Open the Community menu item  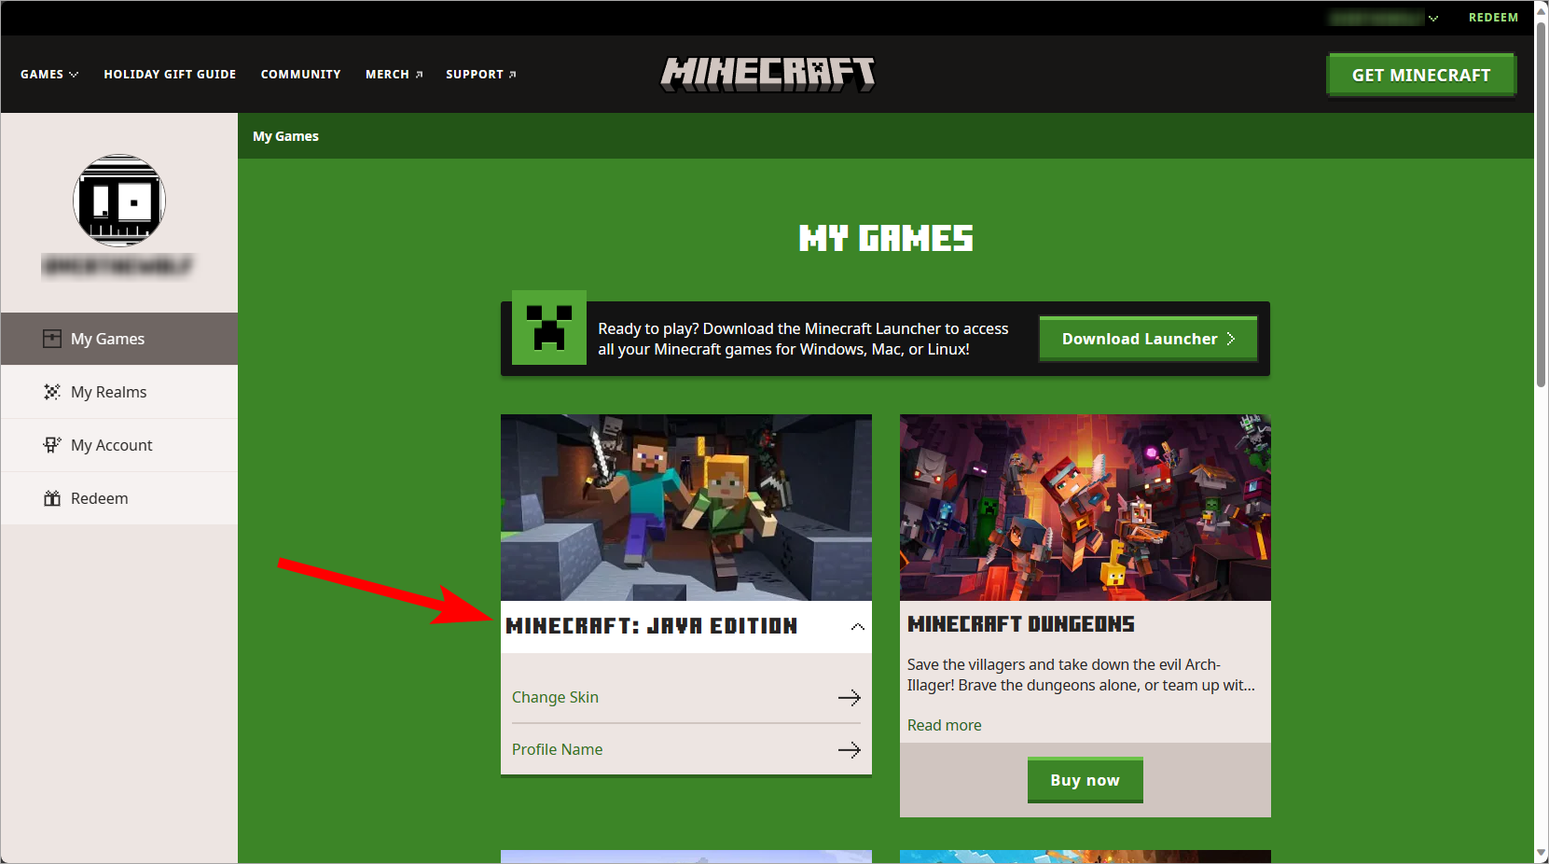(x=300, y=75)
